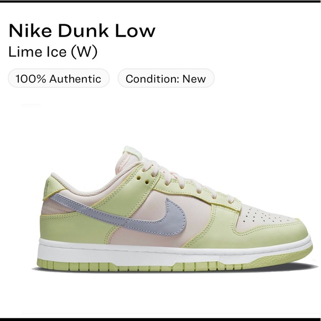
Task: Select the Lime Ice (W) colorway subtitle
Action: tap(53, 51)
